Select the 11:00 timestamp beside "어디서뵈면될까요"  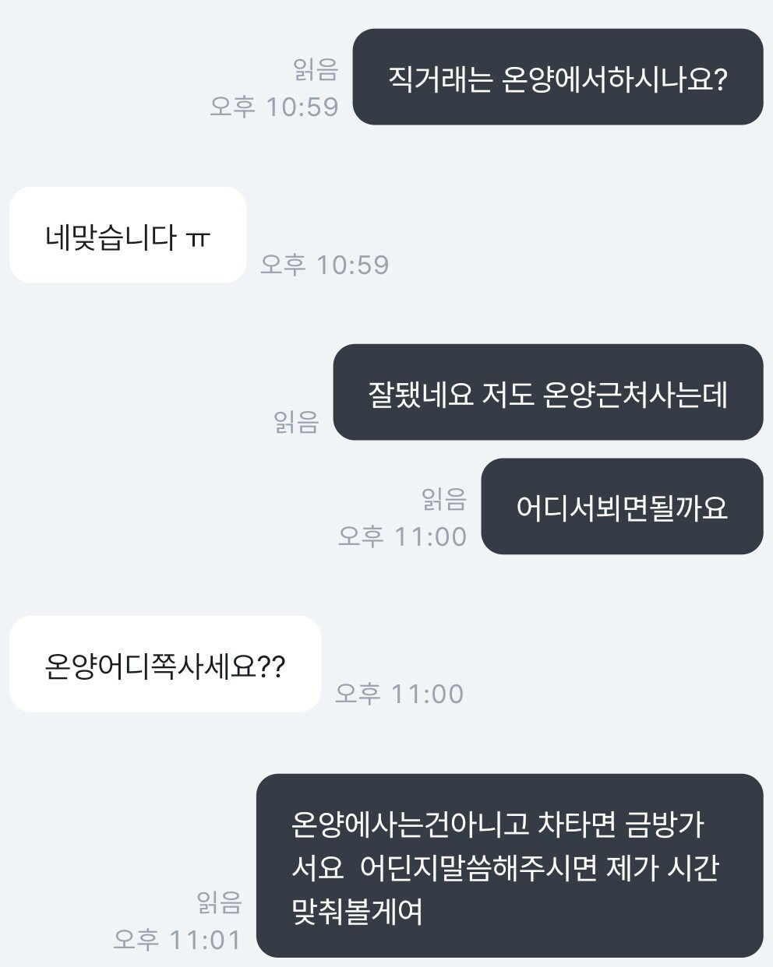pyautogui.click(x=402, y=536)
